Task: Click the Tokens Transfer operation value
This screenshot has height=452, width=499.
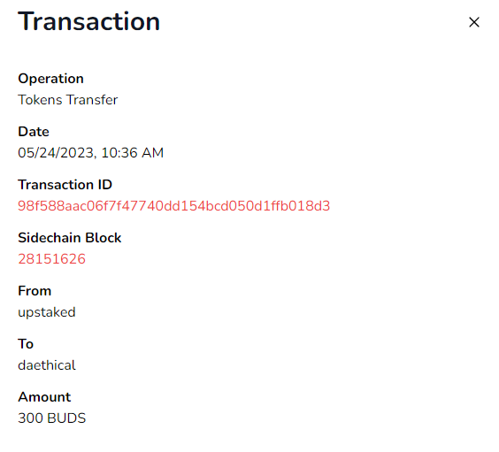Action: pos(68,100)
